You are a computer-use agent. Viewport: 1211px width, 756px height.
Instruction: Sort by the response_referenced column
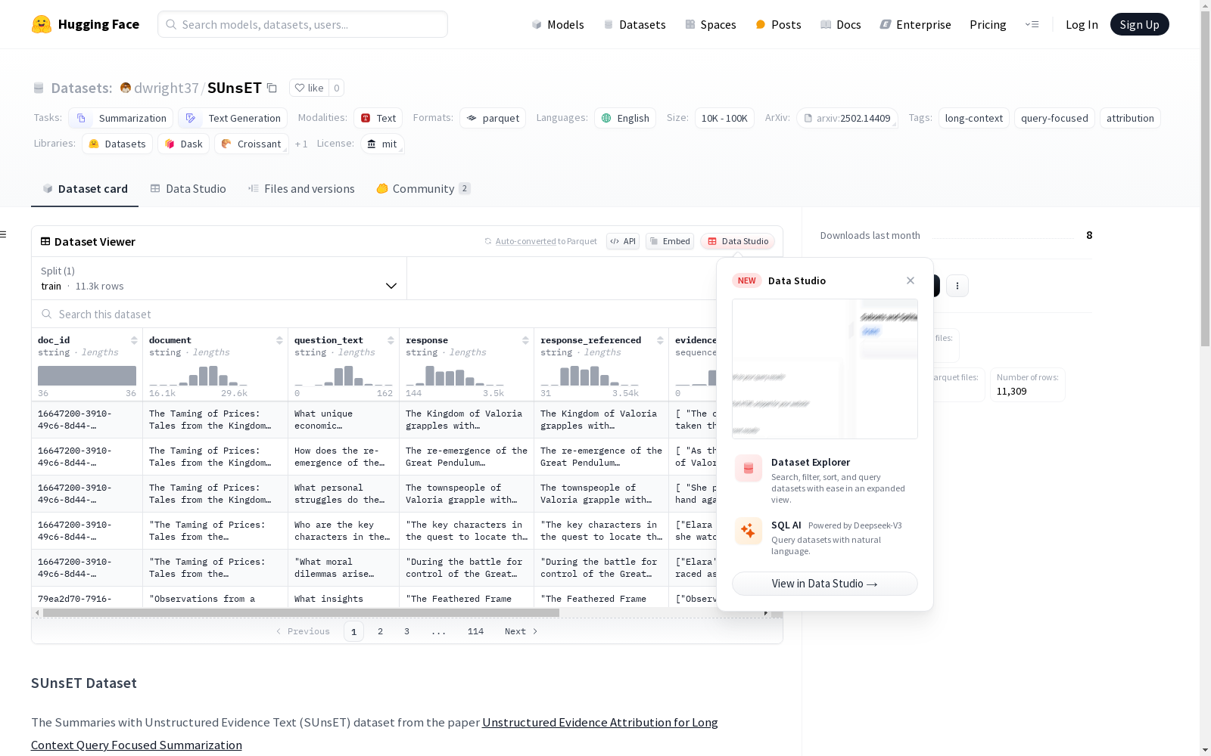tap(660, 340)
